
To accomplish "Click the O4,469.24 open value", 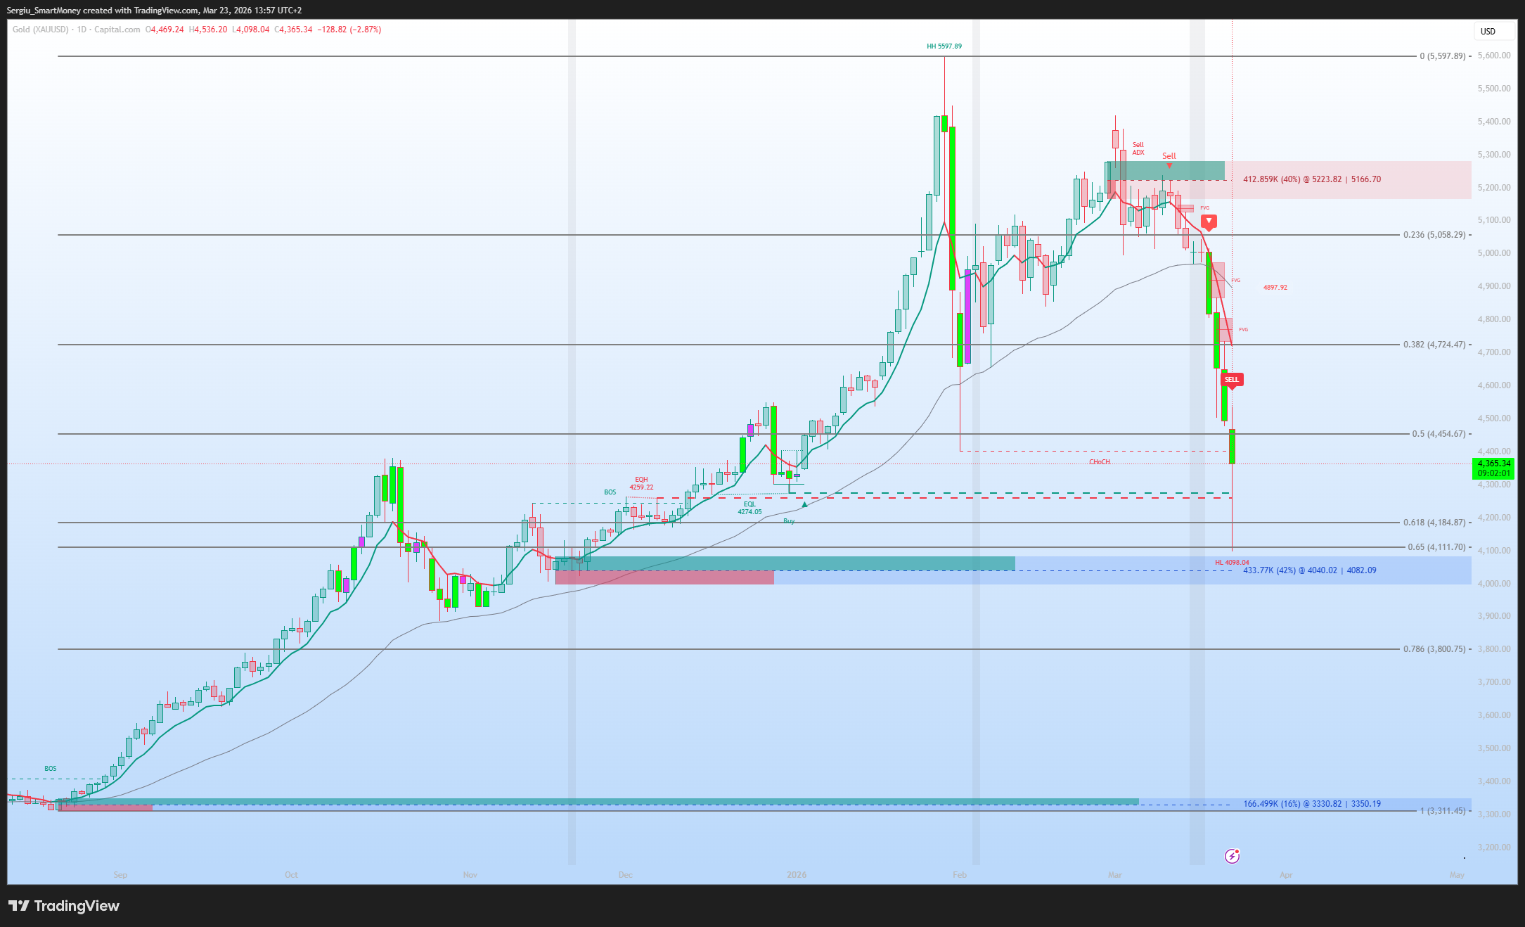I will (x=165, y=30).
